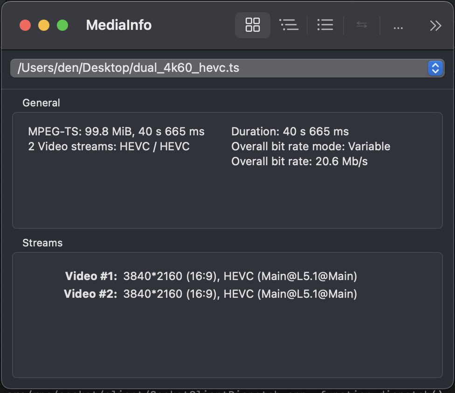Image resolution: width=455 pixels, height=393 pixels.
Task: Click the MediaInfo window title
Action: click(x=119, y=25)
